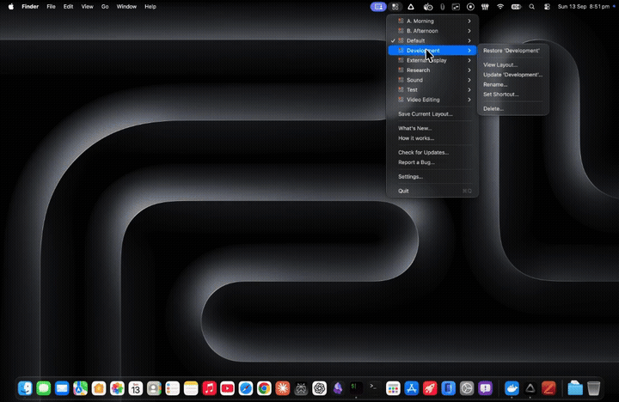The image size is (619, 402).
Task: Open How it works... entry
Action: [432, 138]
